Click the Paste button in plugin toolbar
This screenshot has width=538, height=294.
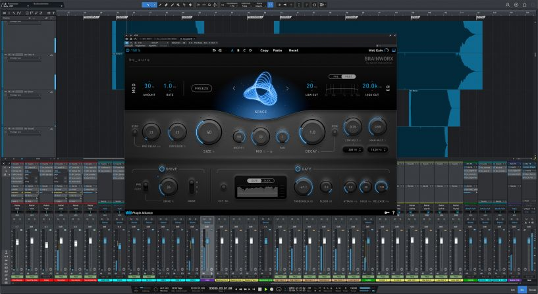click(x=277, y=51)
